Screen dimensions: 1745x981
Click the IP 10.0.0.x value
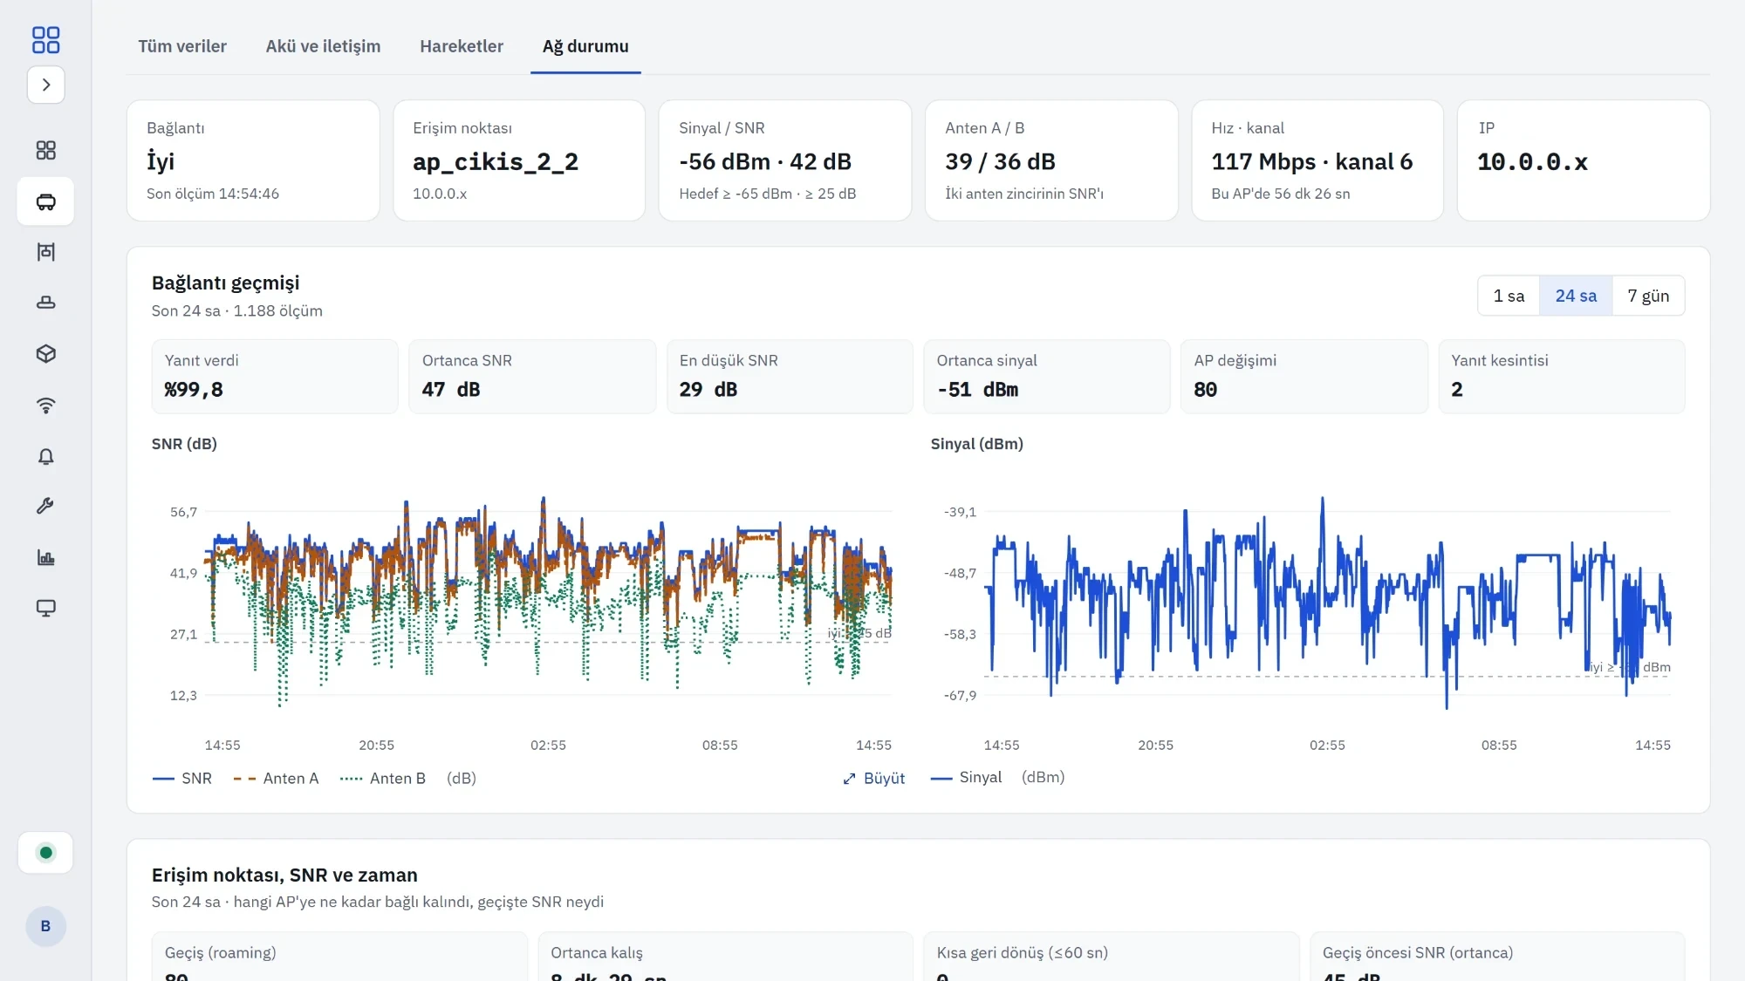1532,161
